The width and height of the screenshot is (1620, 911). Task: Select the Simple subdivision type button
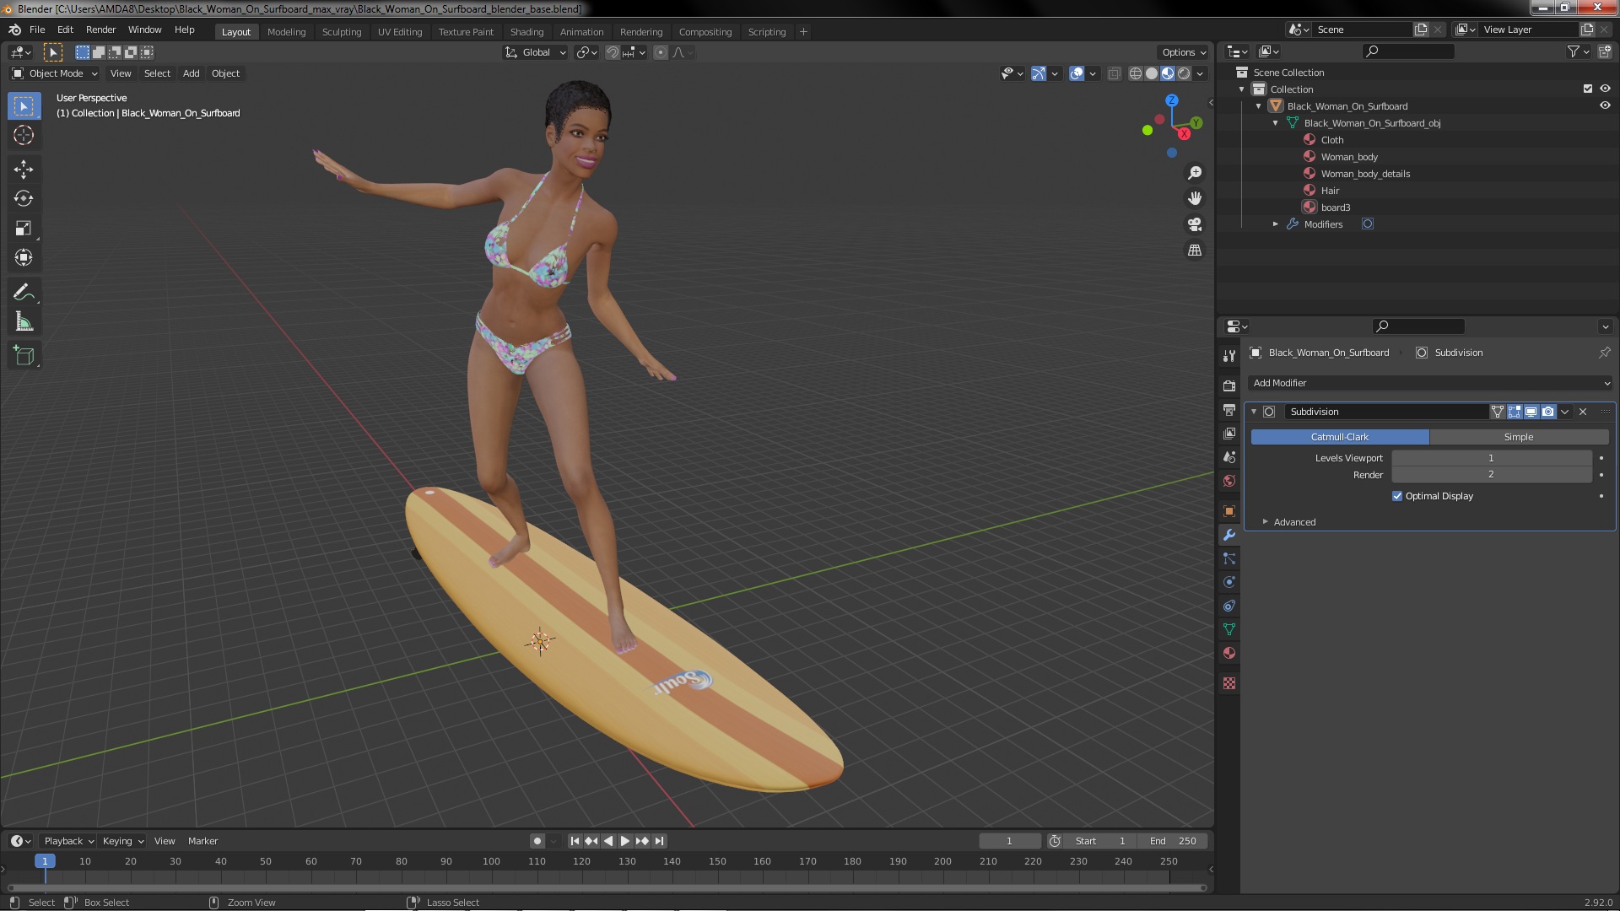(x=1519, y=437)
